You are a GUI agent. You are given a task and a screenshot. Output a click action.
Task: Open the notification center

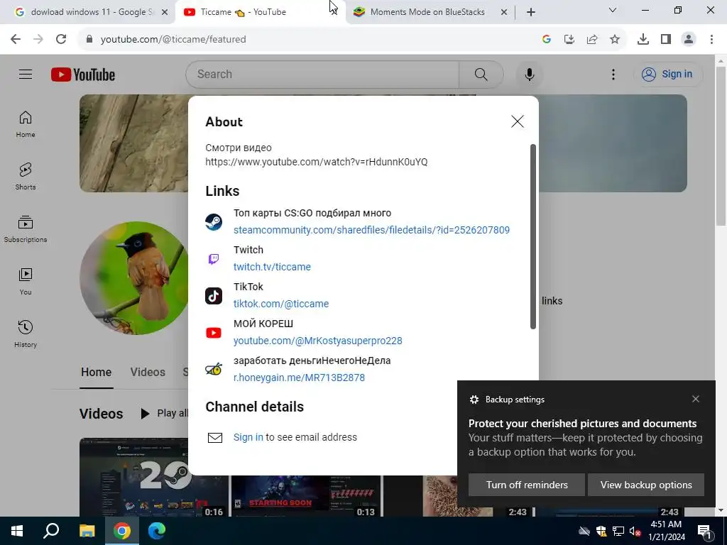(704, 531)
